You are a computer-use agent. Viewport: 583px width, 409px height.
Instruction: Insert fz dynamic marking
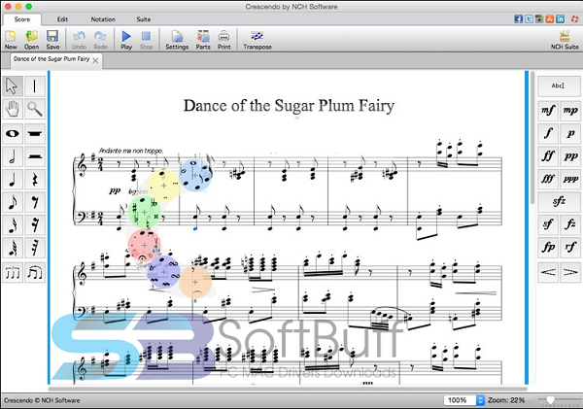coord(570,224)
